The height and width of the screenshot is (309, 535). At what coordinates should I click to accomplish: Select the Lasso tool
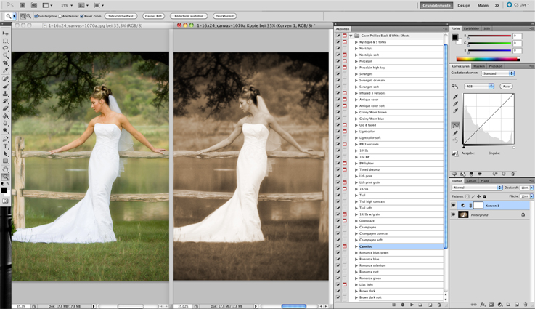click(5, 48)
